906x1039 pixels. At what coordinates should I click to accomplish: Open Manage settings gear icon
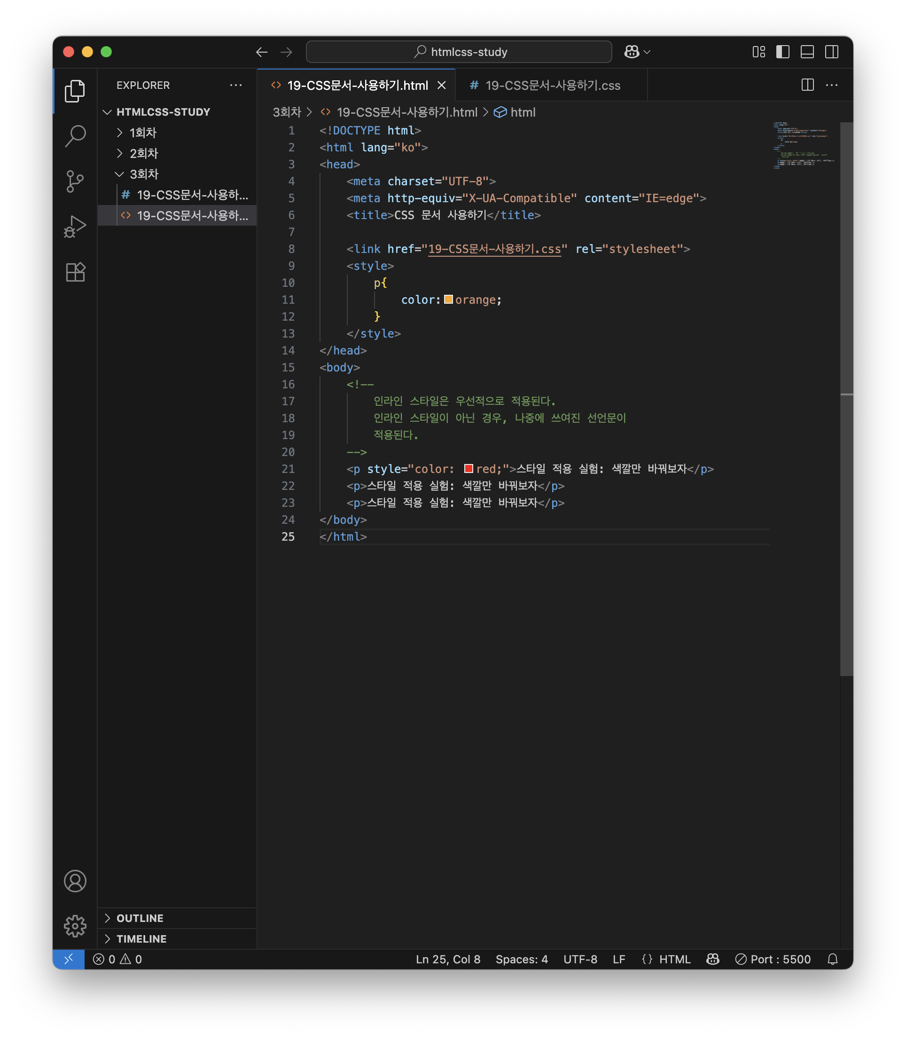coord(75,926)
